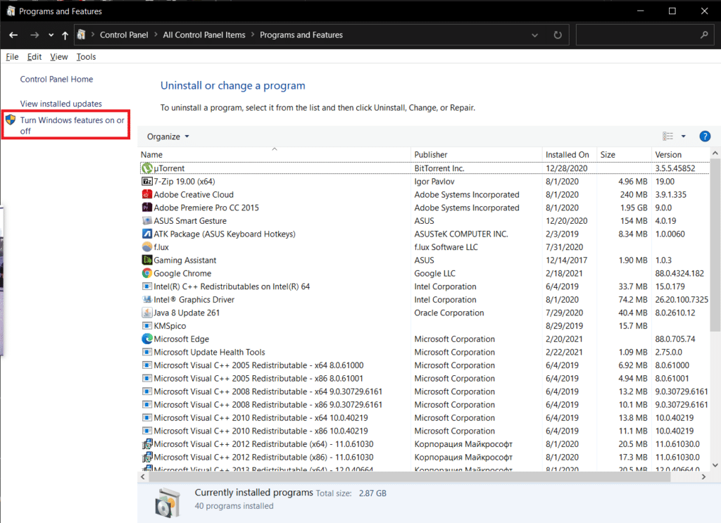
Task: Click Programs and Features breadcrumb
Action: pos(301,35)
